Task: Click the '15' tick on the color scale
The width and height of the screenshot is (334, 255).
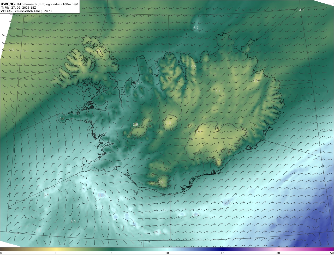Action: [x=223, y=253]
